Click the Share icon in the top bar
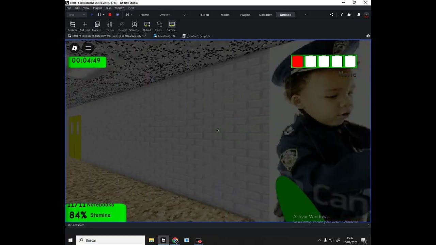 331,15
